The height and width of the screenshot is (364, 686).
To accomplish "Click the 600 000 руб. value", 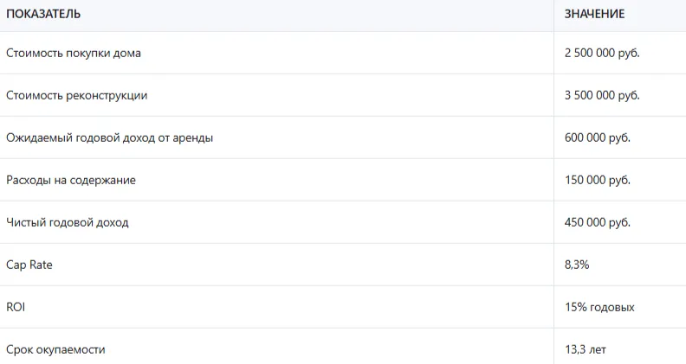I will pyautogui.click(x=597, y=137).
